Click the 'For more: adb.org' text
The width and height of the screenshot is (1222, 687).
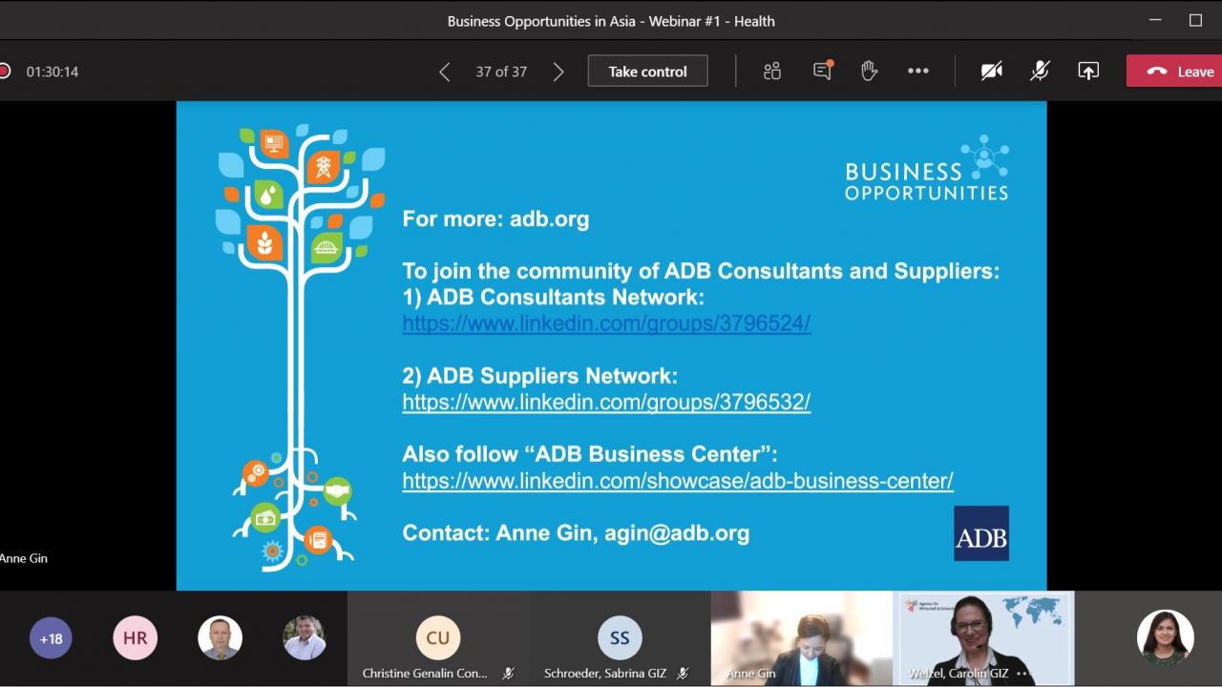[x=495, y=219]
